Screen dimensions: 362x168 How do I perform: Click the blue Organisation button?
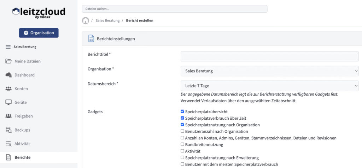click(39, 33)
